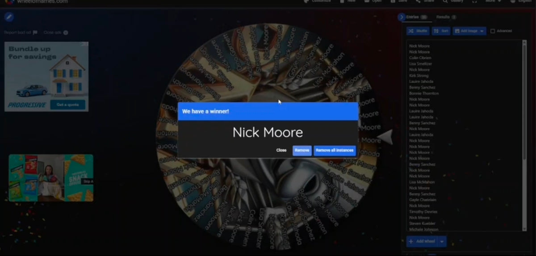Click the Shuffle entries button
This screenshot has height=256, width=536.
pyautogui.click(x=418, y=31)
